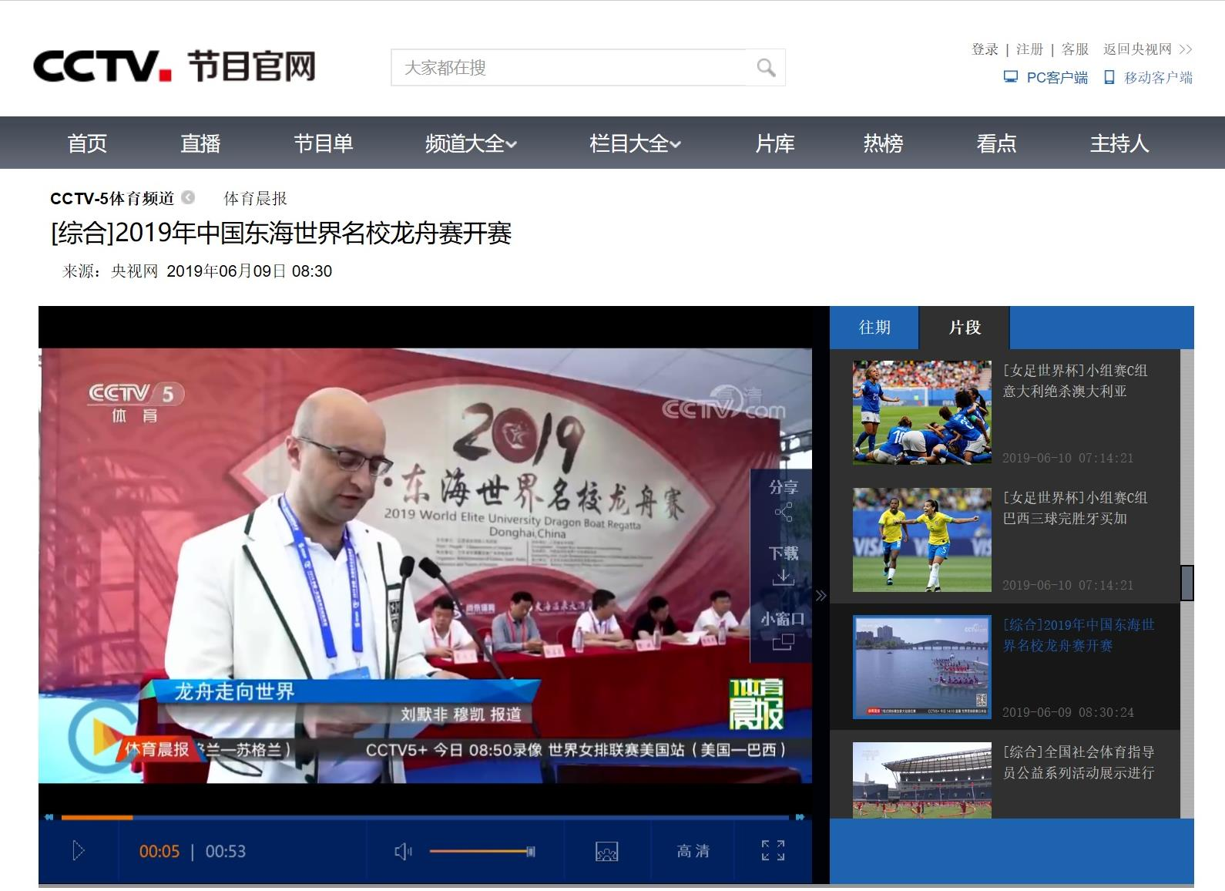Viewport: 1225px width, 891px height.
Task: Click the 登录 login link
Action: (985, 49)
